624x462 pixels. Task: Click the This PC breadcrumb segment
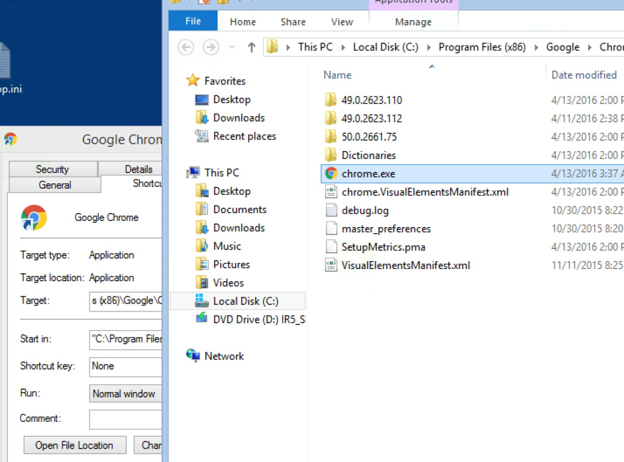click(x=315, y=47)
